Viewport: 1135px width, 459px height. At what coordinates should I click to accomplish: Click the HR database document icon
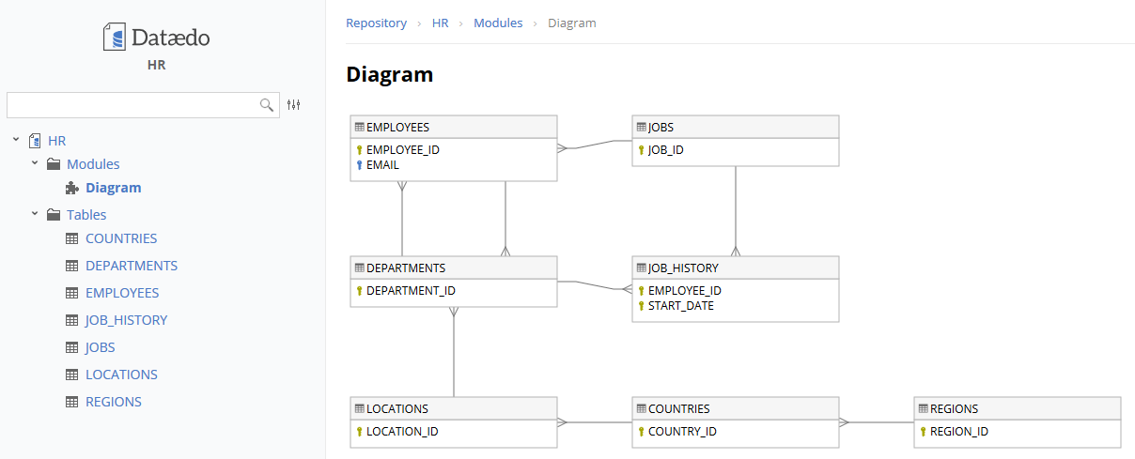[35, 141]
